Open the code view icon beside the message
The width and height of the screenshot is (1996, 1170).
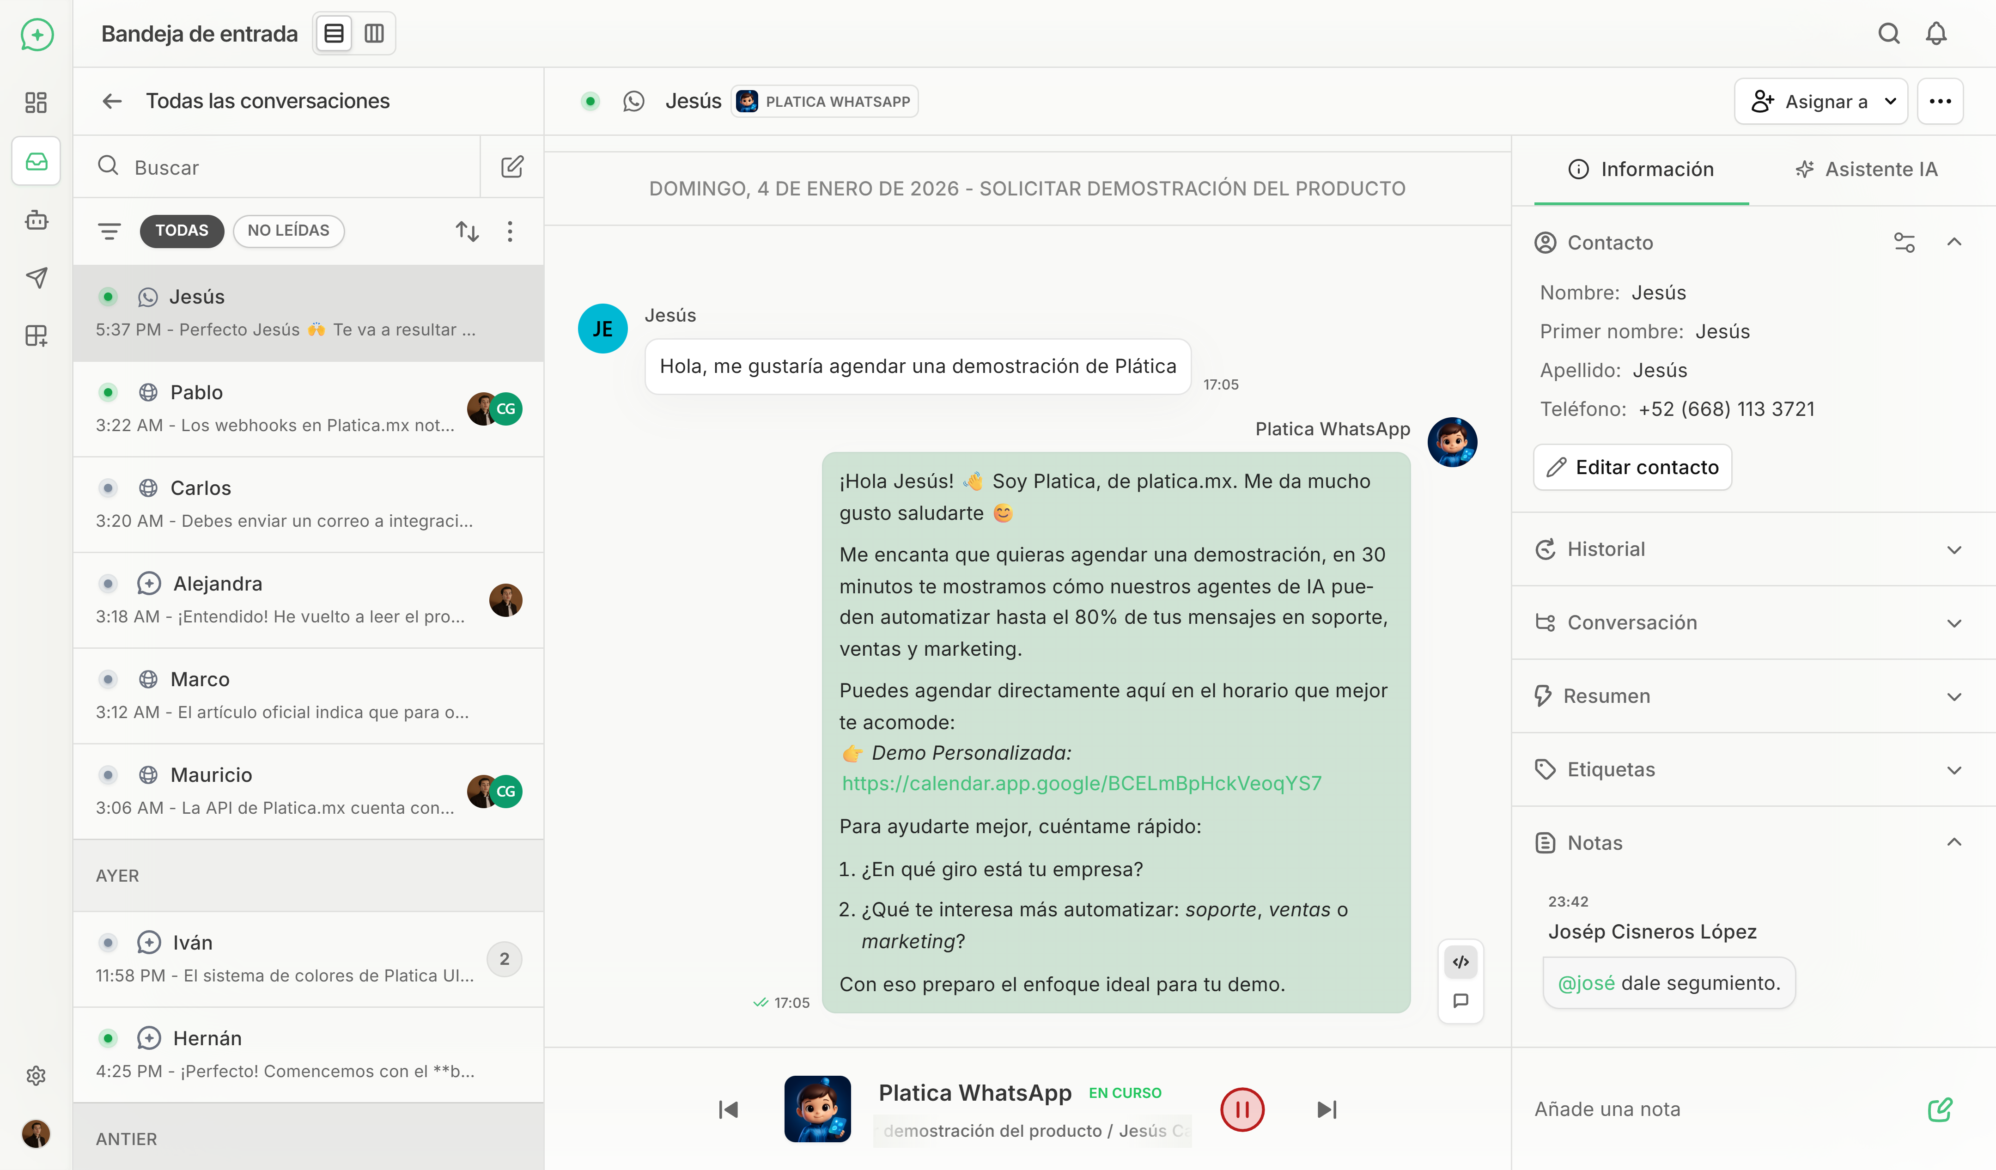point(1460,962)
